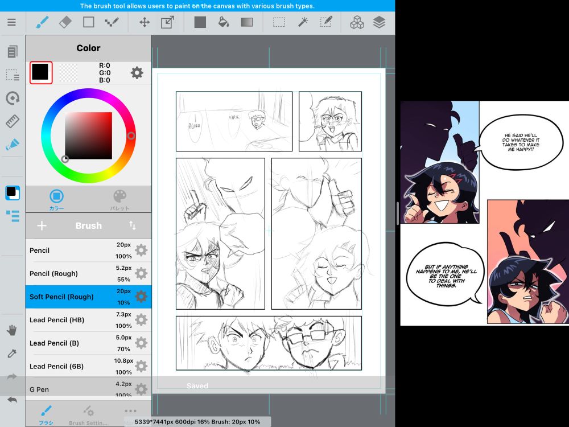The height and width of the screenshot is (427, 569).
Task: Click the split-view divider handle
Action: (x=398, y=213)
